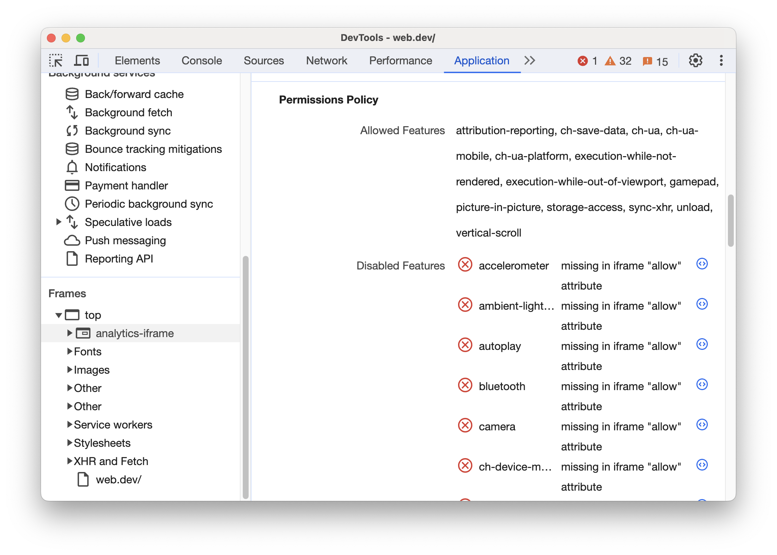The width and height of the screenshot is (777, 555).
Task: Click the DevTools settings gear icon
Action: tap(695, 60)
